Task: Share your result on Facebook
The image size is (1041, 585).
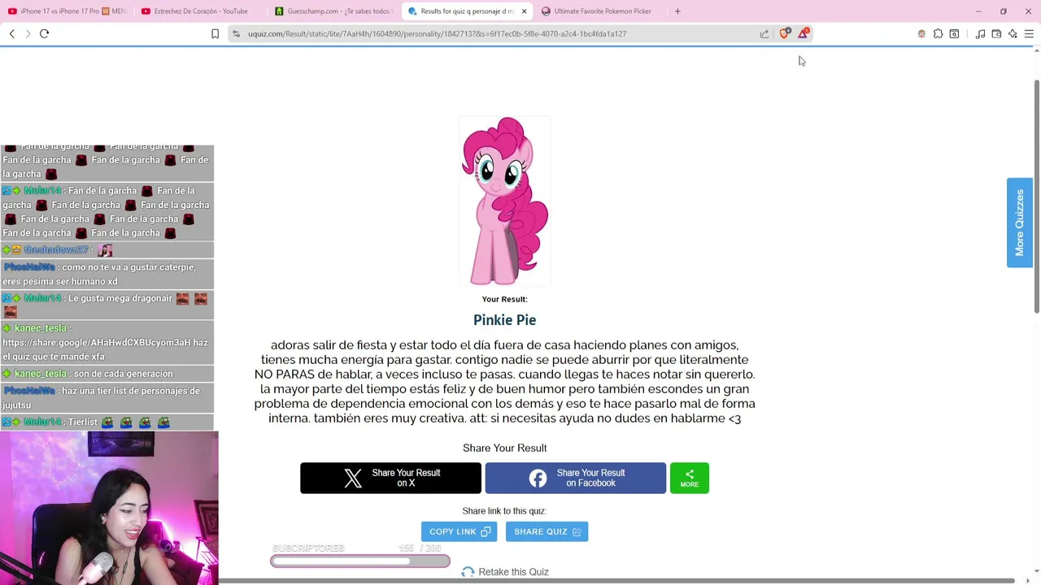Action: [576, 478]
